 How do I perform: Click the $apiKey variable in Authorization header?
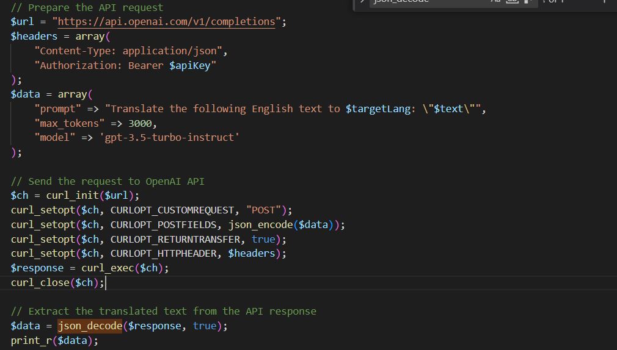point(189,65)
